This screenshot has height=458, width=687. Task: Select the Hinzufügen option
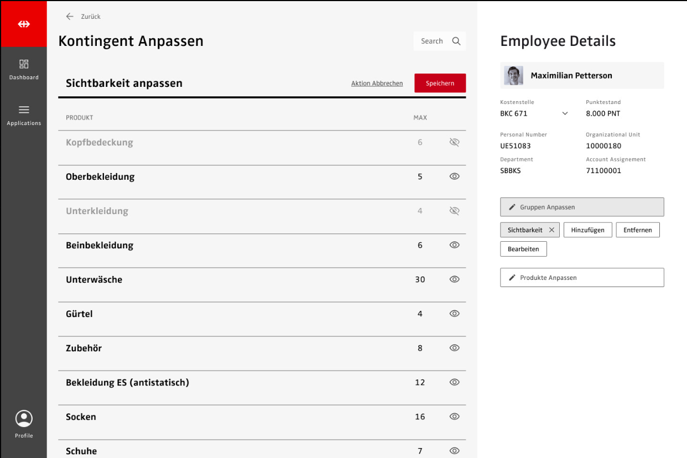coord(587,230)
